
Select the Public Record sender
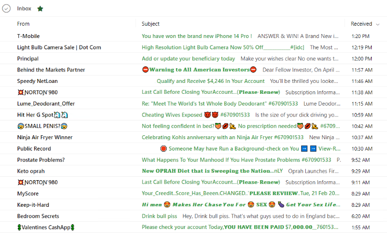(x=34, y=149)
